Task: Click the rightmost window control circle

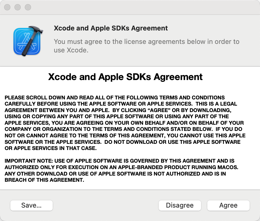Action: pos(27,7)
